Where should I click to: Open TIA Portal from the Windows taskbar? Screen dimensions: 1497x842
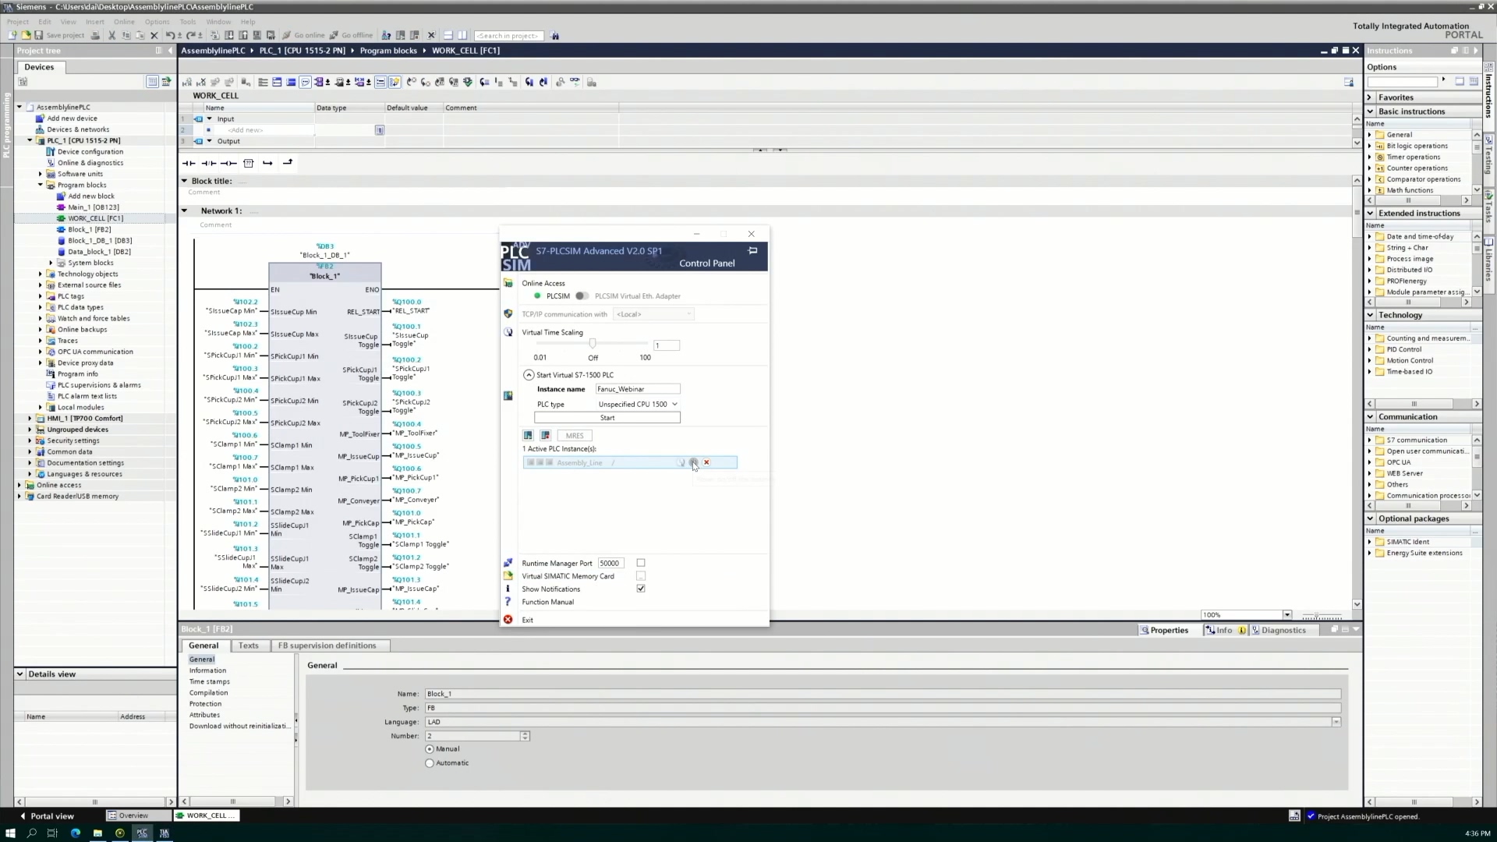(x=164, y=833)
